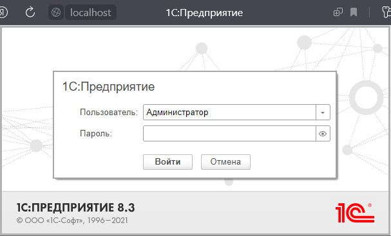The image size is (391, 236).
Task: Click the red 1C logo in the footer
Action: (354, 213)
